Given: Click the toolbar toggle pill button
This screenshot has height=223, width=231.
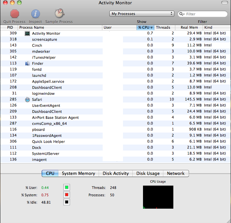Looking at the screenshot, I should (x=225, y=3).
